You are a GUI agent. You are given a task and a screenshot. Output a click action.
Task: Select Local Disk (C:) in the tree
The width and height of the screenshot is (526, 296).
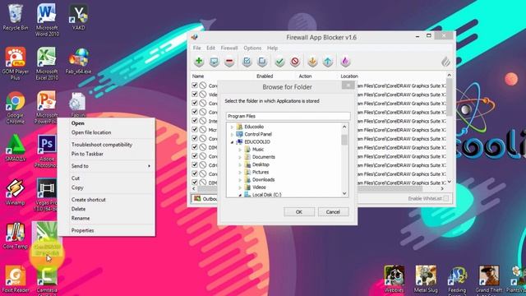(266, 195)
